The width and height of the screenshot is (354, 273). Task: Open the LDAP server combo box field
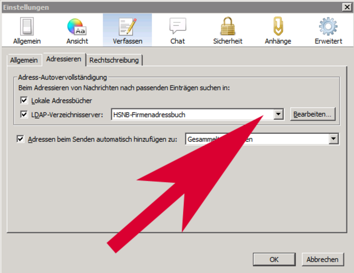point(197,114)
